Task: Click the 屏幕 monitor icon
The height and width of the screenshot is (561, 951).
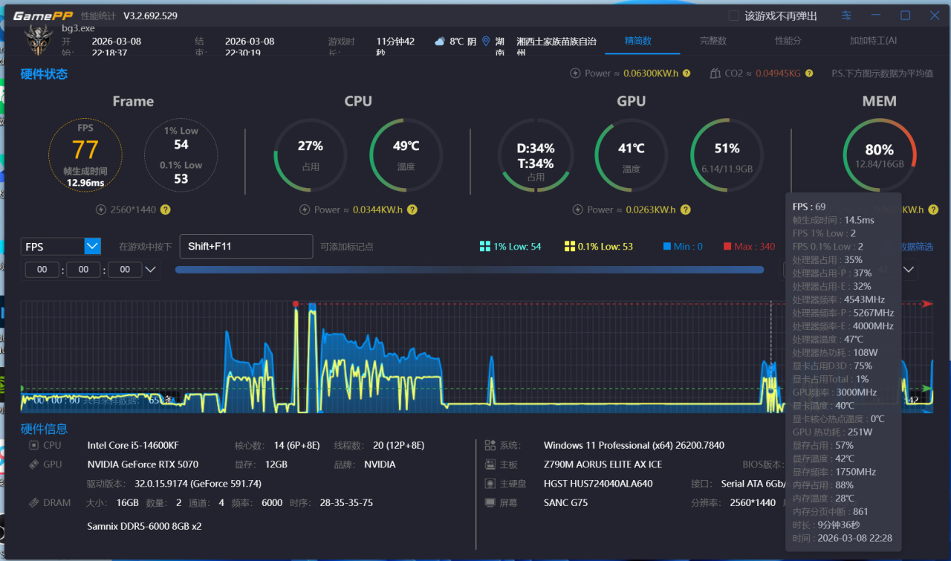Action: pyautogui.click(x=490, y=503)
